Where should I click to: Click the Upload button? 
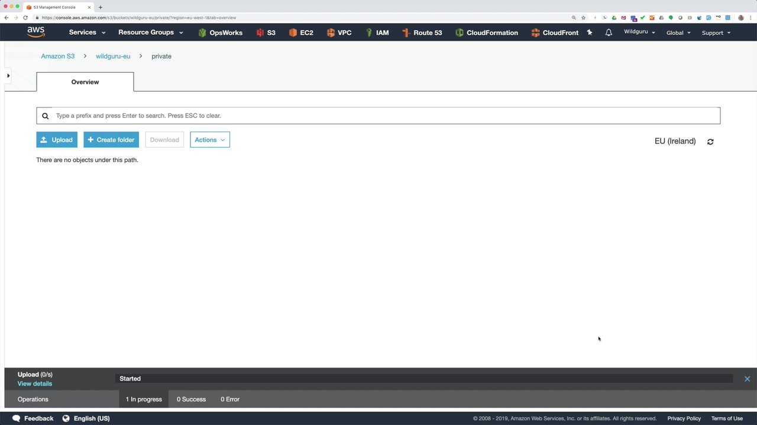(x=57, y=140)
